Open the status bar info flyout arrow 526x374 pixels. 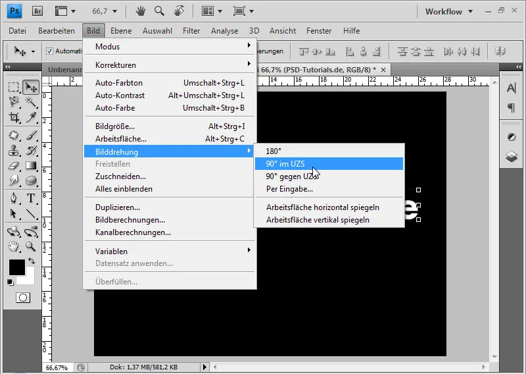(204, 367)
